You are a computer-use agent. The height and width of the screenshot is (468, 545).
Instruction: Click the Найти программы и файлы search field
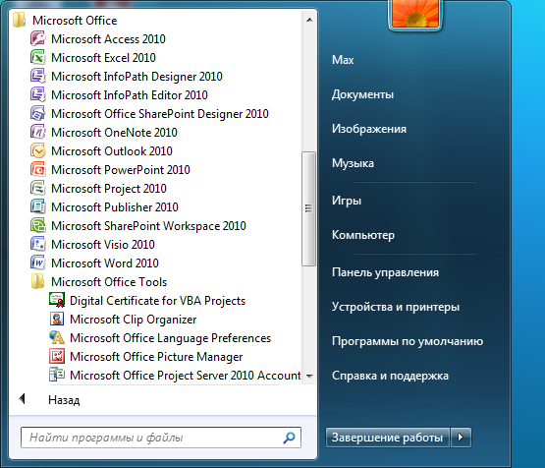pos(161,438)
